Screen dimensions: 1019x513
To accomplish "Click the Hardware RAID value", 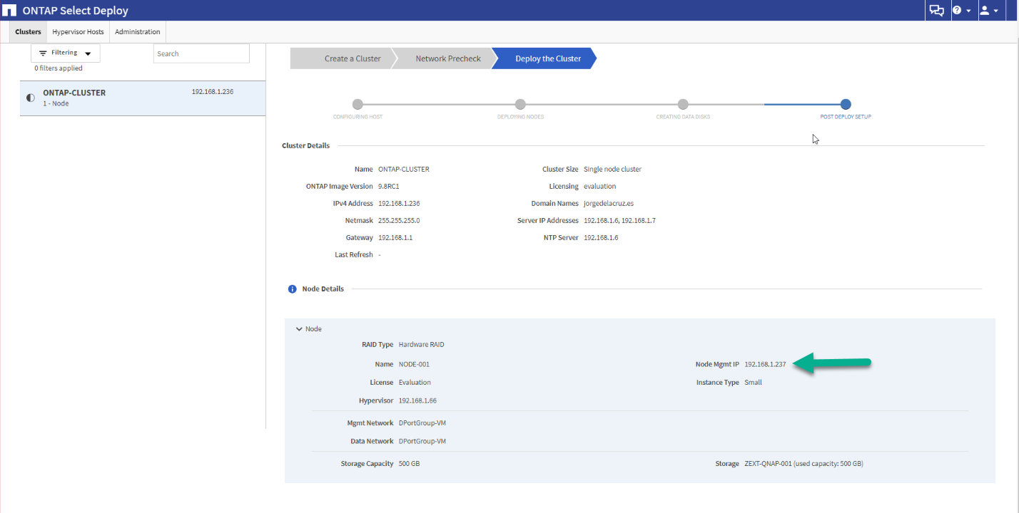I will pos(421,345).
